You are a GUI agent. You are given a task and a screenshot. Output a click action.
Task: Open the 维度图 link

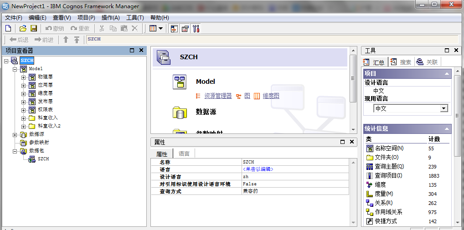pos(271,96)
